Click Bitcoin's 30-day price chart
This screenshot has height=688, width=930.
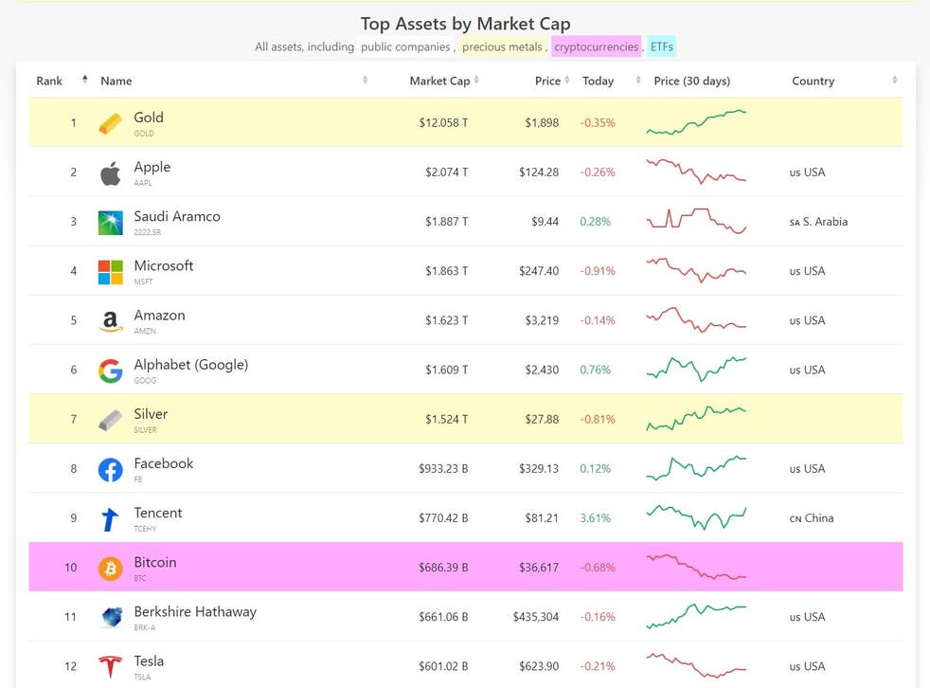pos(696,567)
